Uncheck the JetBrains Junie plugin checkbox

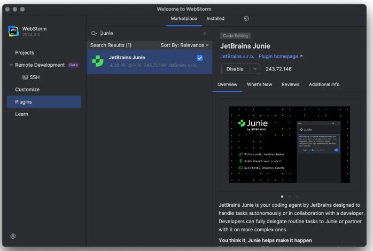[199, 58]
